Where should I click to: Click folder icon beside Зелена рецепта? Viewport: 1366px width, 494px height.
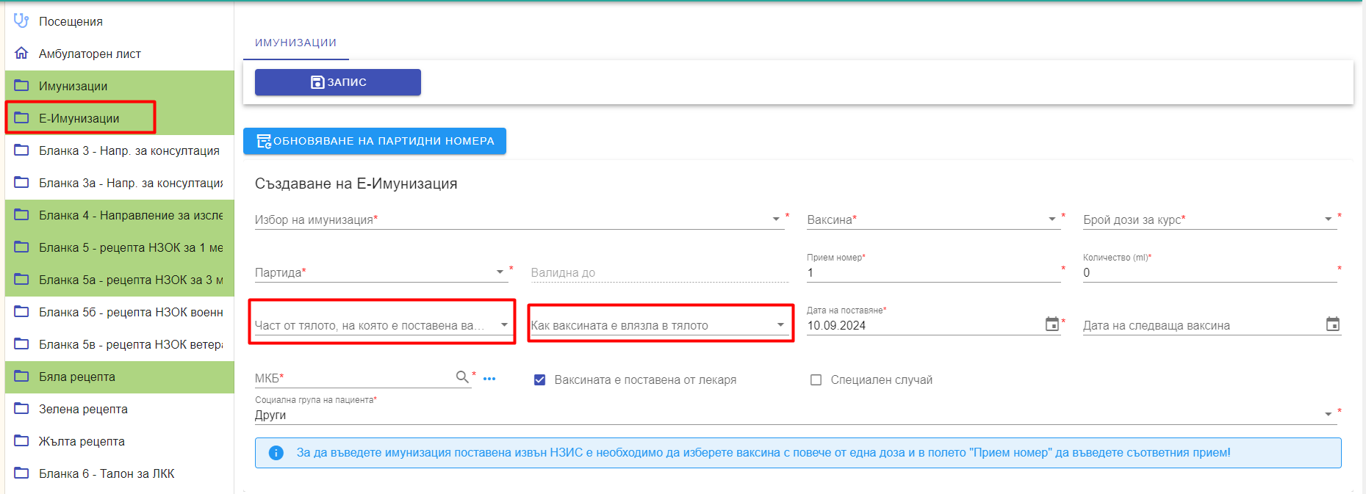tap(21, 408)
